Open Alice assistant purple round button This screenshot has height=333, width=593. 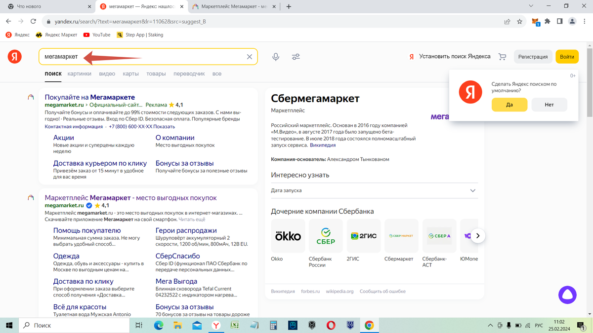[567, 295]
